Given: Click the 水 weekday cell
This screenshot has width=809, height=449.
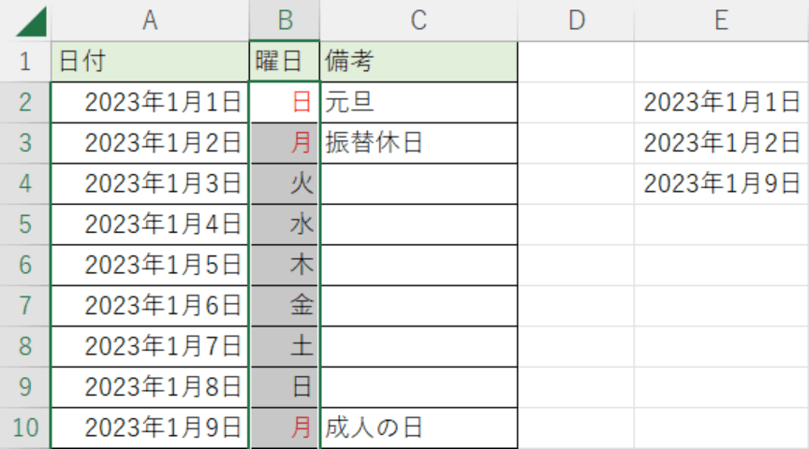Looking at the screenshot, I should point(285,224).
